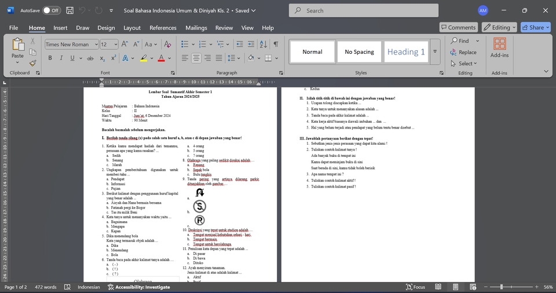Switch to the Design tab
556x293 pixels.
click(x=106, y=28)
